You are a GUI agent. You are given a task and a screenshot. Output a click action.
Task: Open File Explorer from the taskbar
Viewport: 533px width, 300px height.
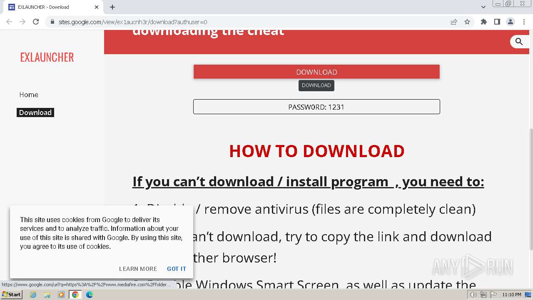tap(47, 295)
